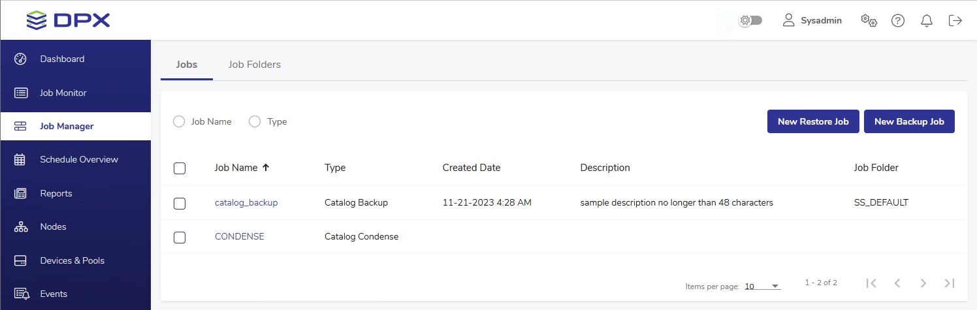This screenshot has height=310, width=977.
Task: Choose the Type radio filter
Action: (x=255, y=121)
